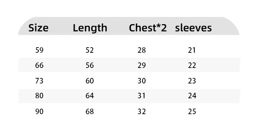The width and height of the screenshot is (259, 130).
Task: Click sleeves value 21
Action: [192, 50]
